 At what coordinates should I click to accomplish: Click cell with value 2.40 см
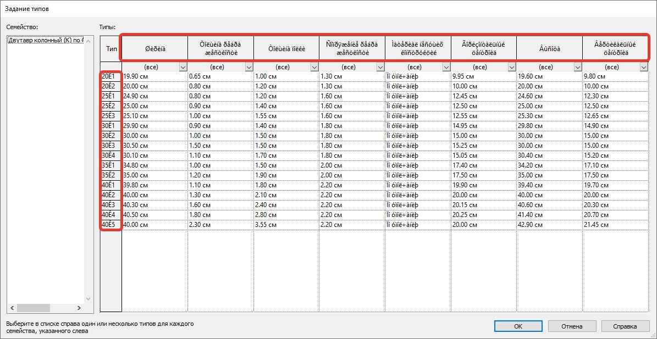[x=286, y=204]
